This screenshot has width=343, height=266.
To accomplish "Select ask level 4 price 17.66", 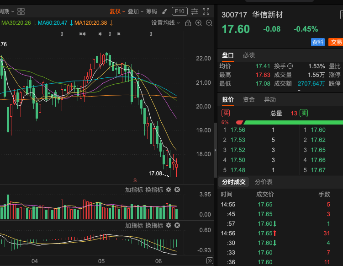I will click(318, 160).
